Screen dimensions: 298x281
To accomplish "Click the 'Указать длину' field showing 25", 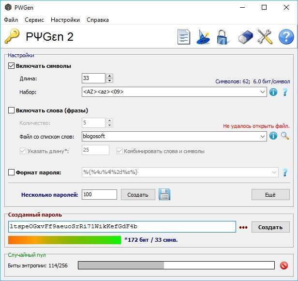I will (x=96, y=150).
